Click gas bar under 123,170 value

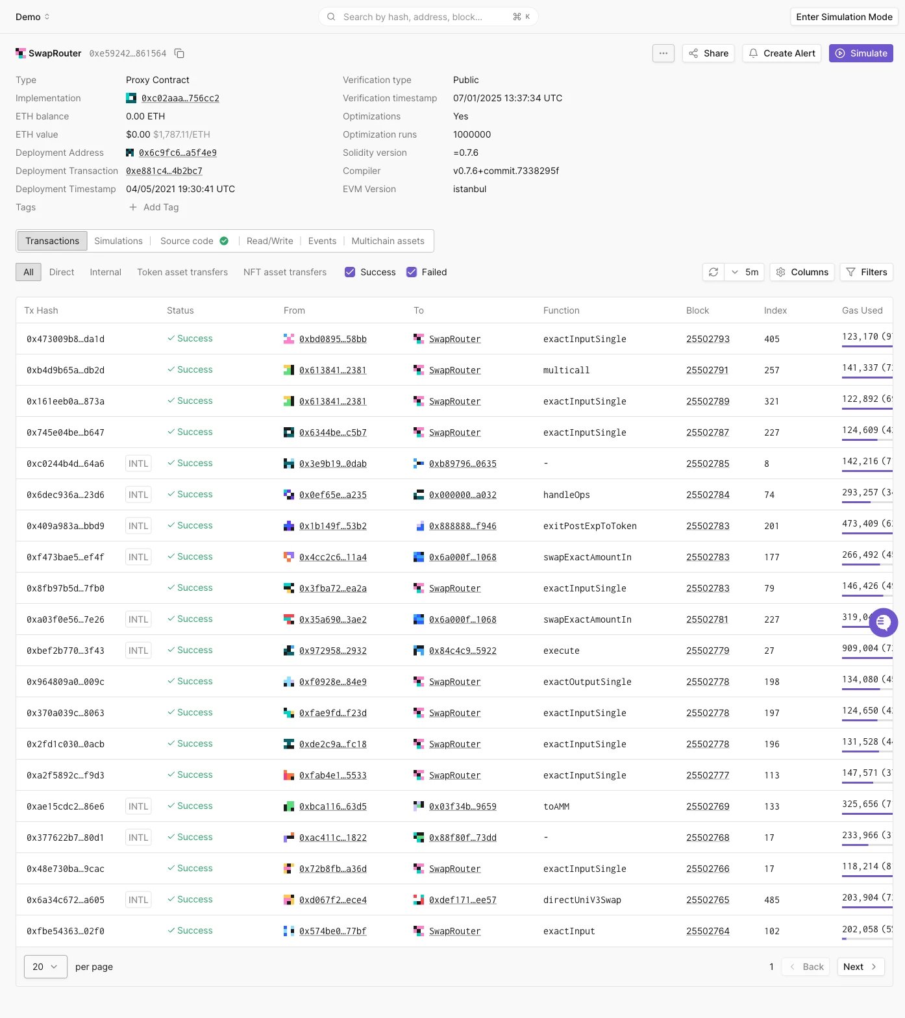pyautogui.click(x=867, y=347)
